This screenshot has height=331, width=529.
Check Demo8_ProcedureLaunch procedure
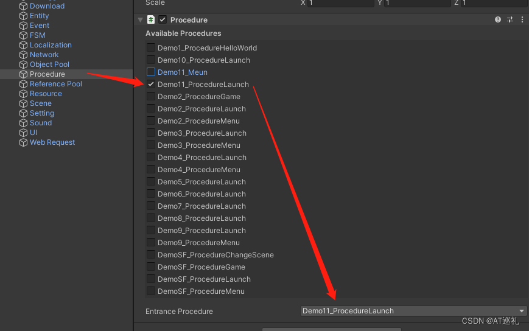(x=151, y=218)
